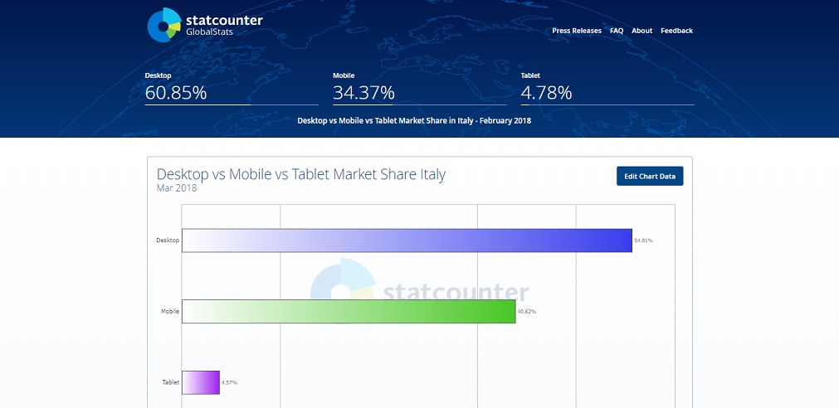Image resolution: width=839 pixels, height=408 pixels.
Task: Click the chart title Desktop vs Mobile vs Tablet Market Share Italy
Action: 300,174
